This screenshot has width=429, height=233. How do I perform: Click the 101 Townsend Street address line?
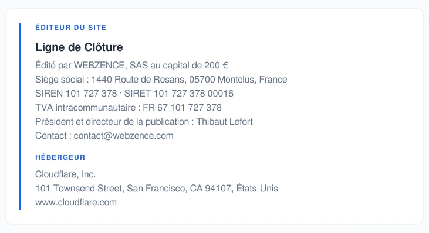tap(157, 189)
